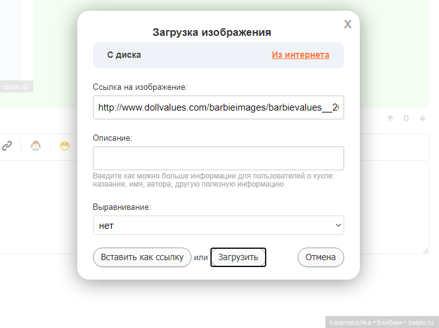Open the smiley emoji picker
The width and height of the screenshot is (439, 328).
65,146
